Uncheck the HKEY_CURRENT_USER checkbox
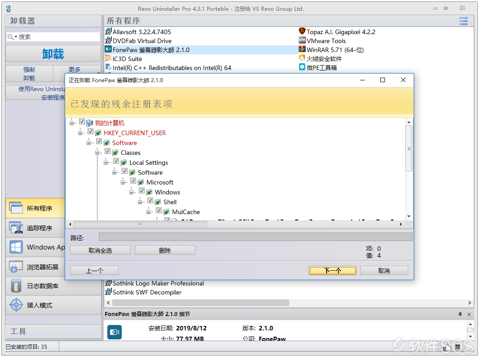This screenshot has height=360, width=481. coord(90,131)
